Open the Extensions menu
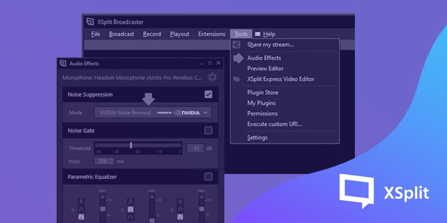The image size is (447, 223). point(211,34)
